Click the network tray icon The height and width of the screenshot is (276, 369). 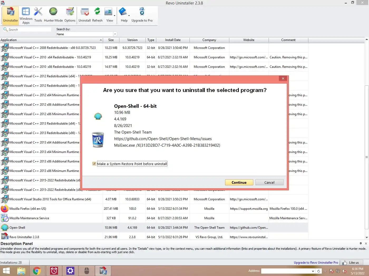338,271
